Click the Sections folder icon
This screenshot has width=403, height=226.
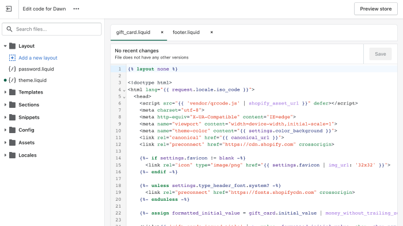(12, 104)
